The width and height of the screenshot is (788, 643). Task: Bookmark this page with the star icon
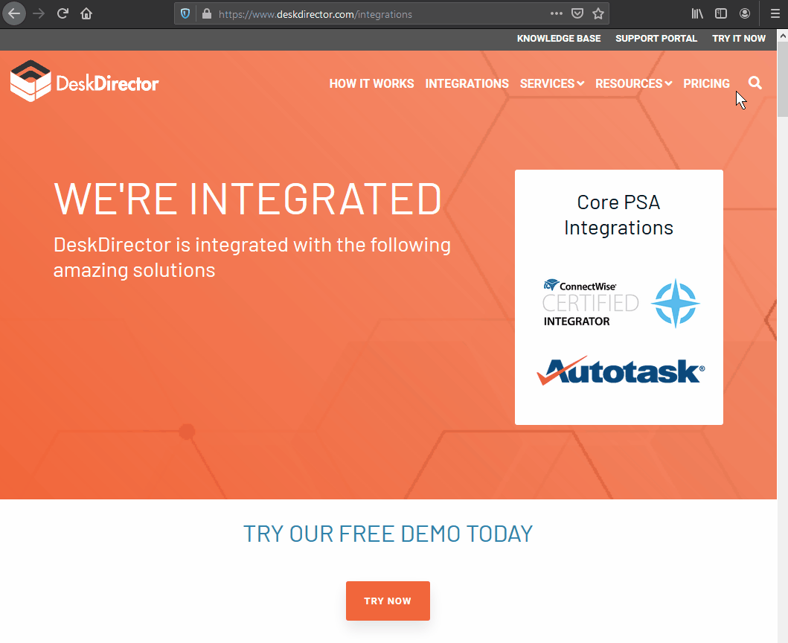click(598, 13)
